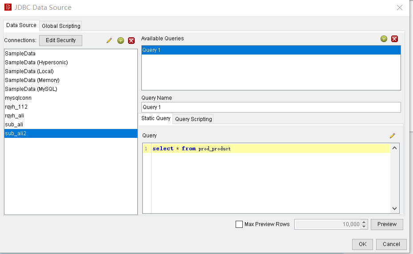Remove the selected connection with red X
Viewport: 413px width, 254px height.
click(131, 40)
